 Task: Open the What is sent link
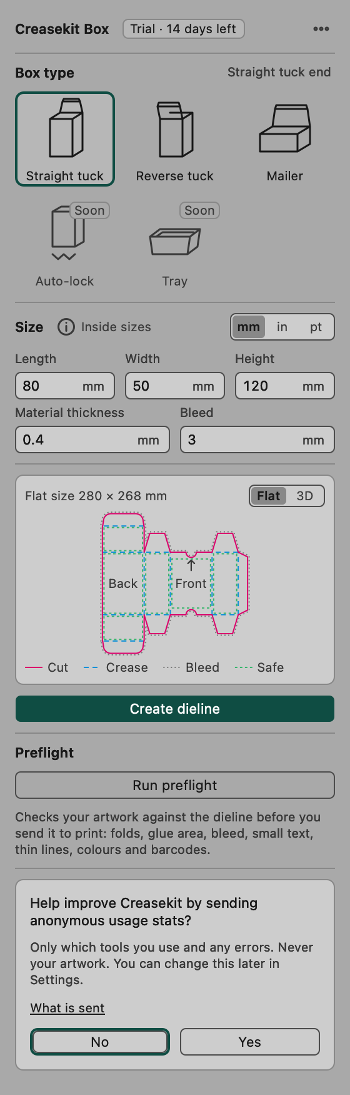pos(67,1008)
